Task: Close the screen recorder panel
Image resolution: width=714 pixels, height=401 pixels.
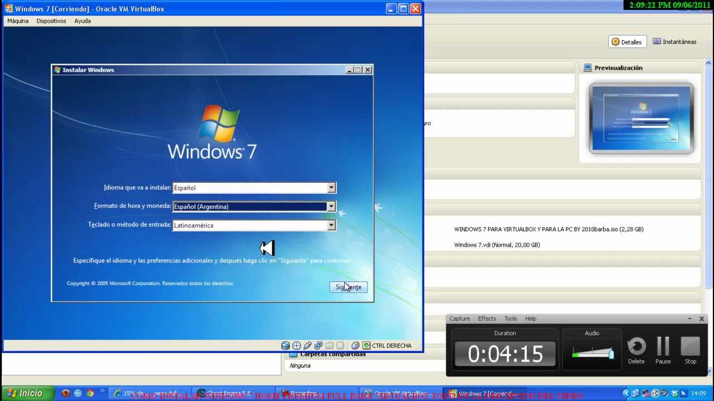Action: pos(702,319)
